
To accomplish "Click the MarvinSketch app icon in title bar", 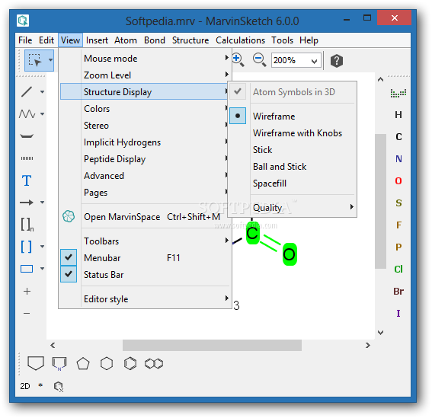I will click(23, 21).
